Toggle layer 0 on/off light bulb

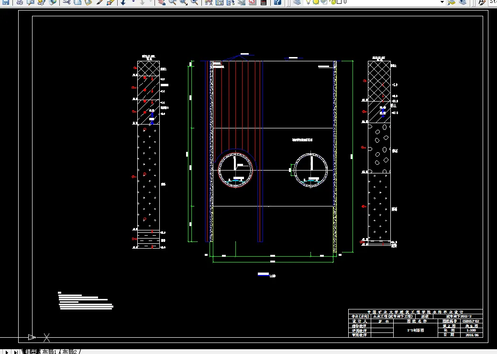click(x=308, y=2)
